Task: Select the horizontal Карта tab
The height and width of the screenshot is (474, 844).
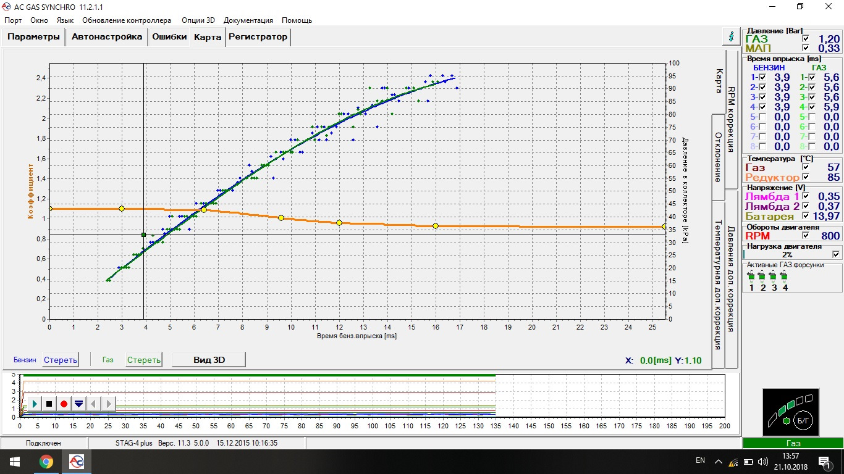Action: [208, 37]
